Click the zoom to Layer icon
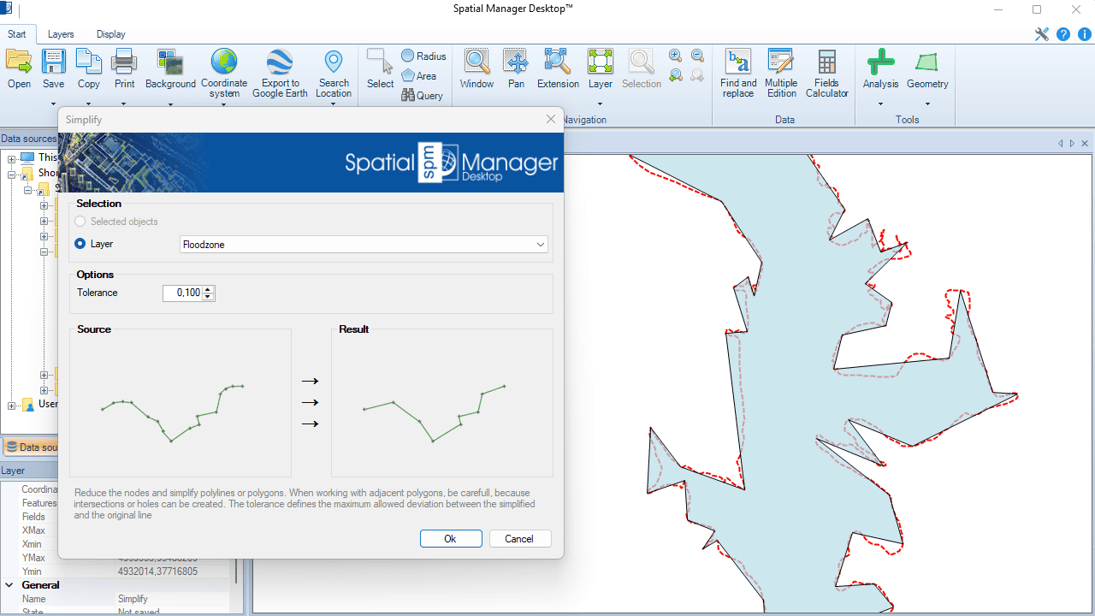The image size is (1095, 616). 601,62
